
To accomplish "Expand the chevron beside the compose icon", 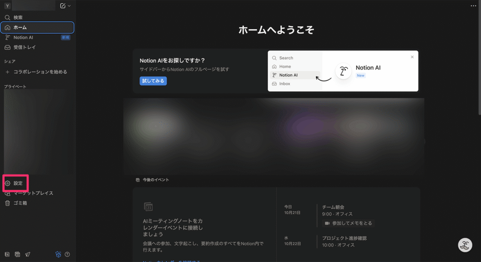I will (70, 6).
